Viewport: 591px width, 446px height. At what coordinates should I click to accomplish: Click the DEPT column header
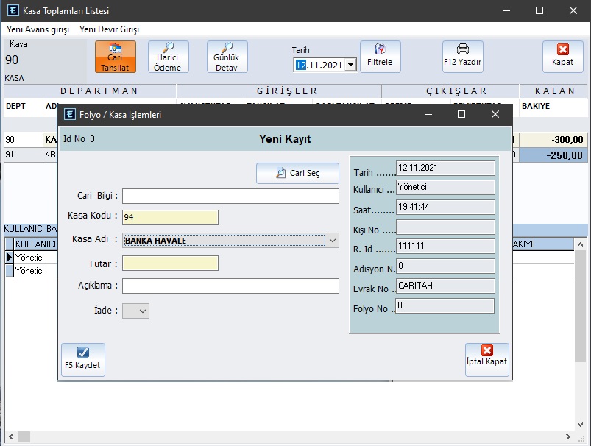pyautogui.click(x=16, y=106)
